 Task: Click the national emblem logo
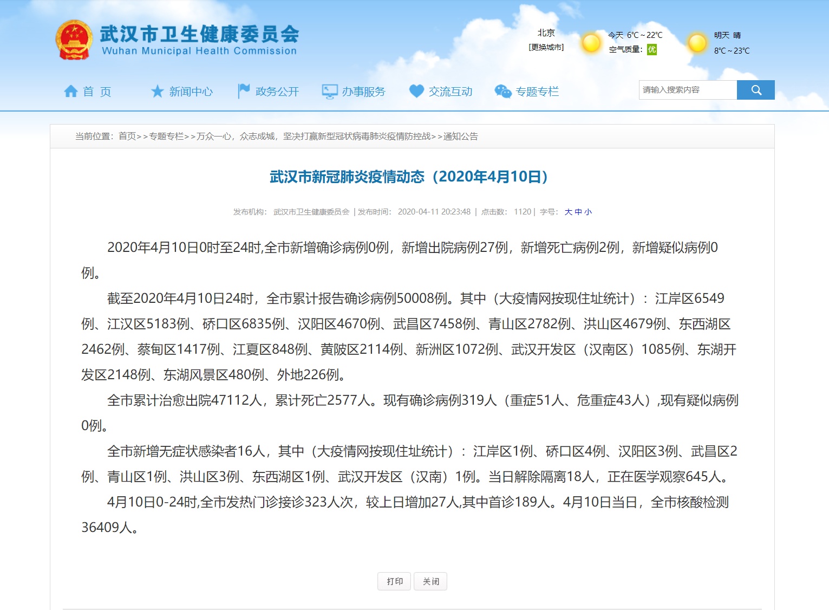pos(74,40)
